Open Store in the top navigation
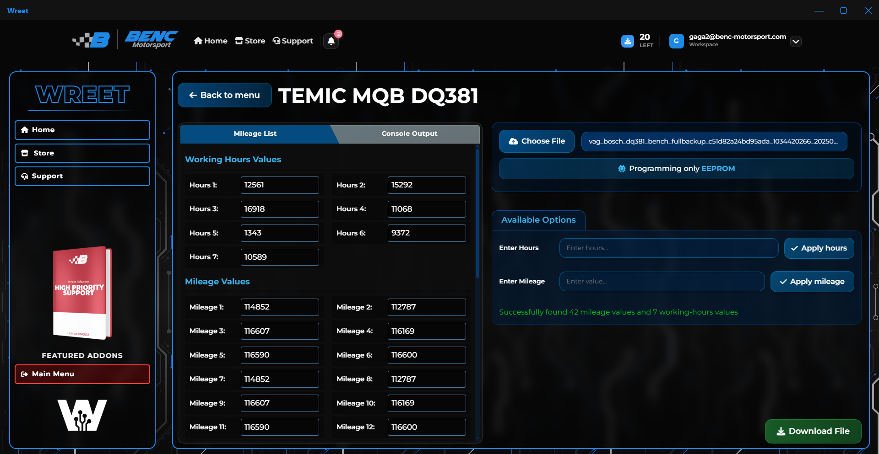The width and height of the screenshot is (879, 454). 250,41
